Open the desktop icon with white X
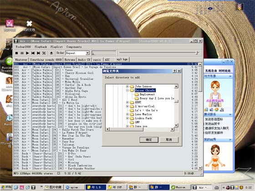The image size is (255, 191). coord(29,25)
